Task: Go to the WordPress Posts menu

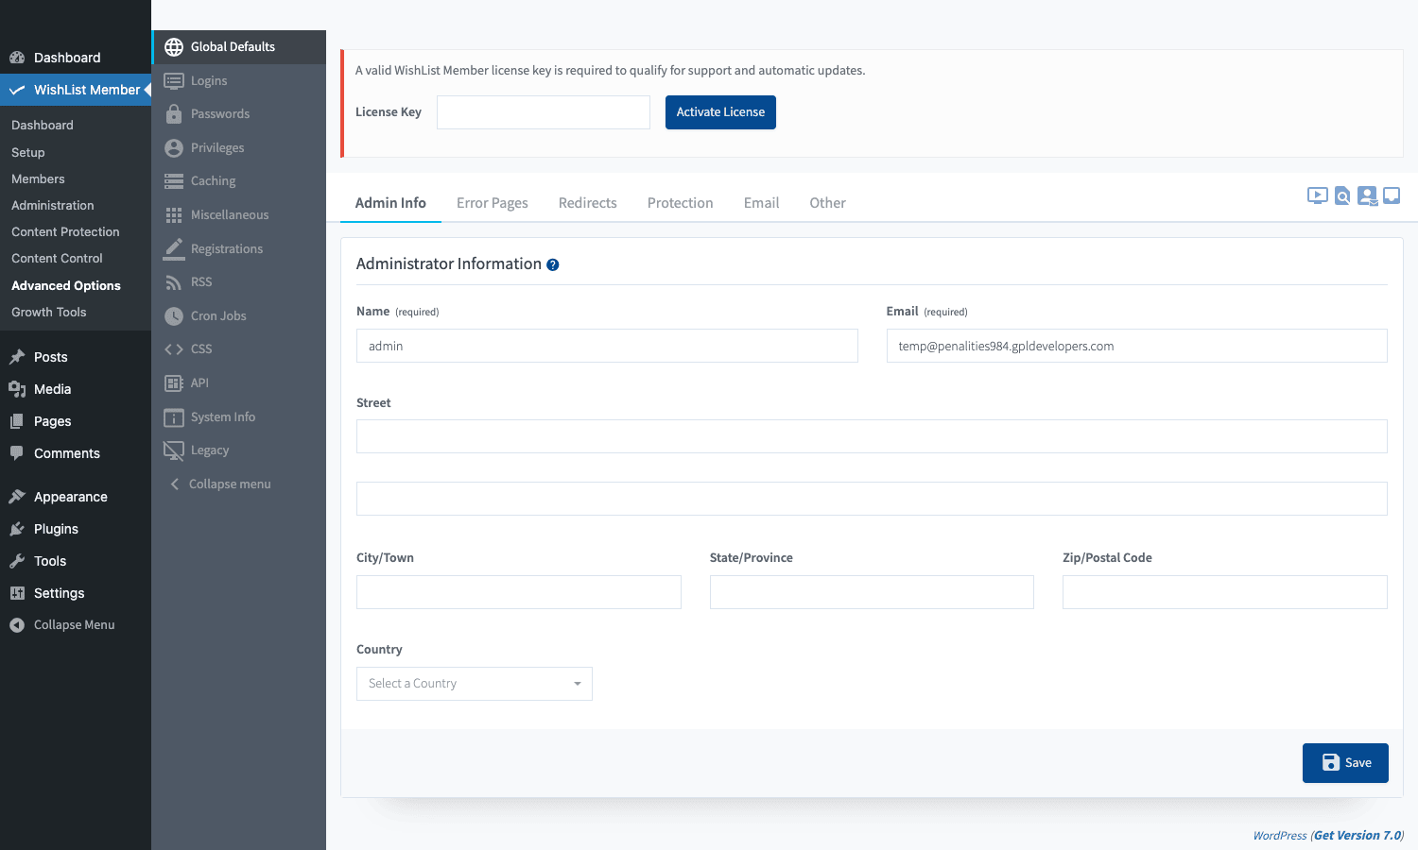Action: click(76, 357)
